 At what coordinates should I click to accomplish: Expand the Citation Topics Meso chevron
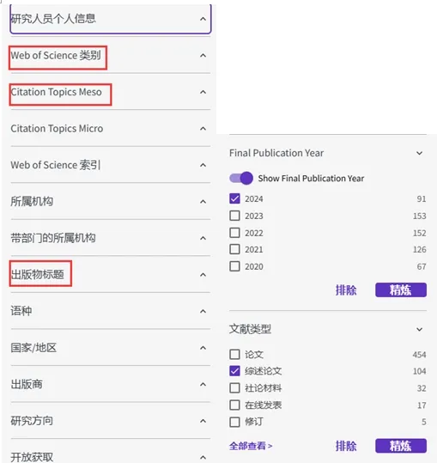pyautogui.click(x=203, y=92)
